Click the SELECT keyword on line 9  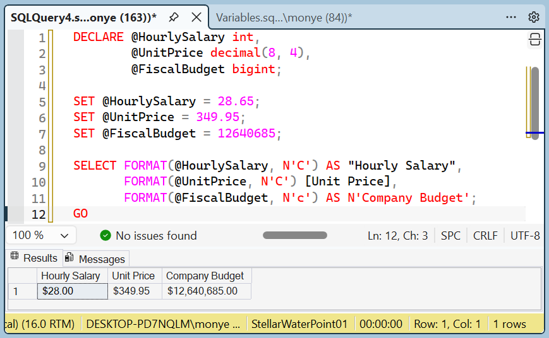click(95, 165)
